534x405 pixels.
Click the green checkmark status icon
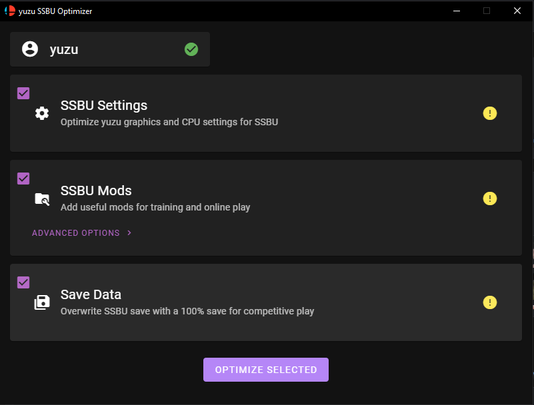point(191,49)
